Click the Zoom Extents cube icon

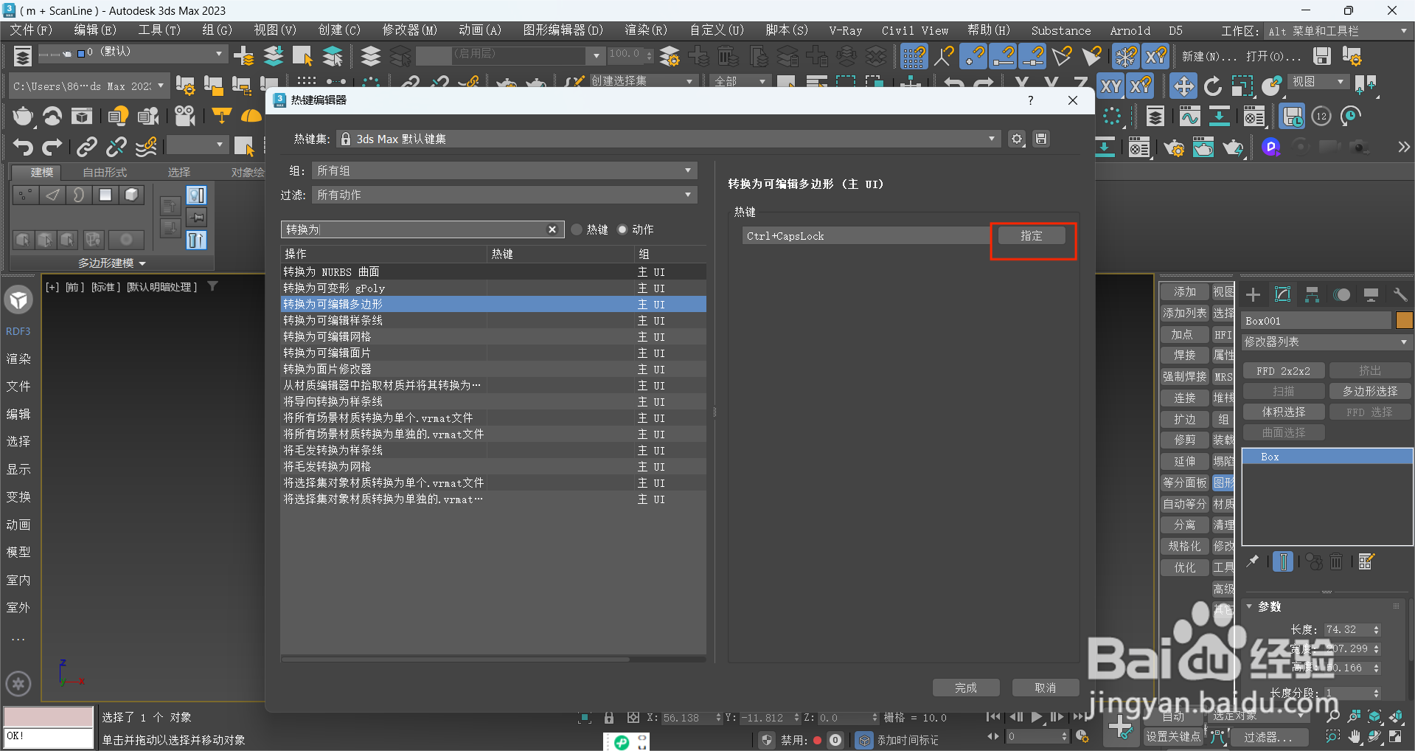point(1374,717)
